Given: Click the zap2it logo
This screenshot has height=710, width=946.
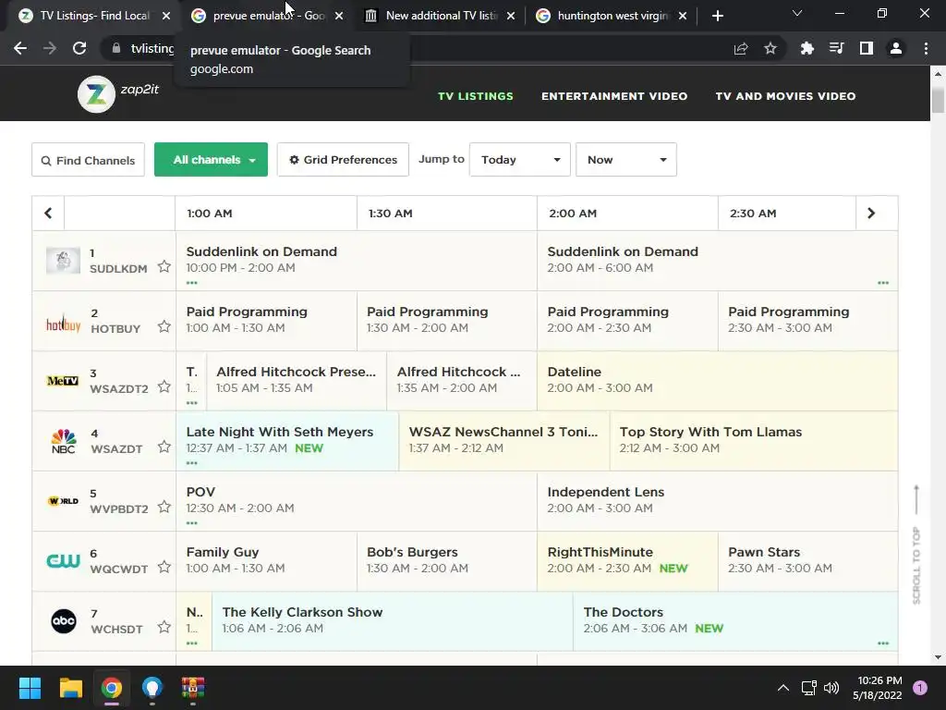Looking at the screenshot, I should 118,93.
